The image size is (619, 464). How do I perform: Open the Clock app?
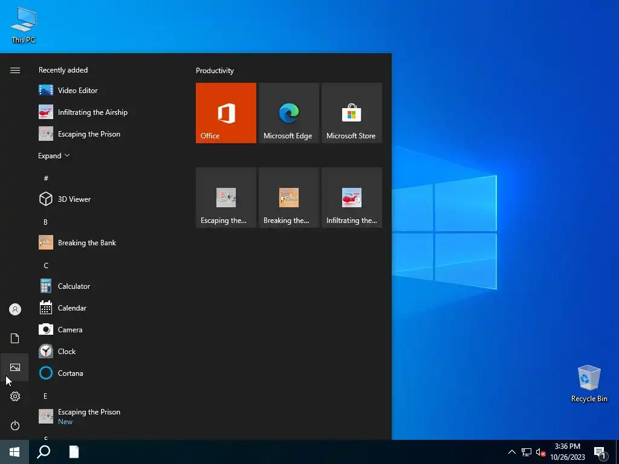point(106,351)
